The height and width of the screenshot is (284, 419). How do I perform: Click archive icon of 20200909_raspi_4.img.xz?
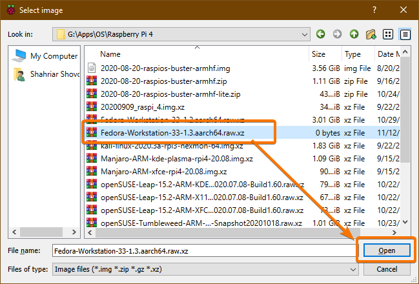coord(92,107)
